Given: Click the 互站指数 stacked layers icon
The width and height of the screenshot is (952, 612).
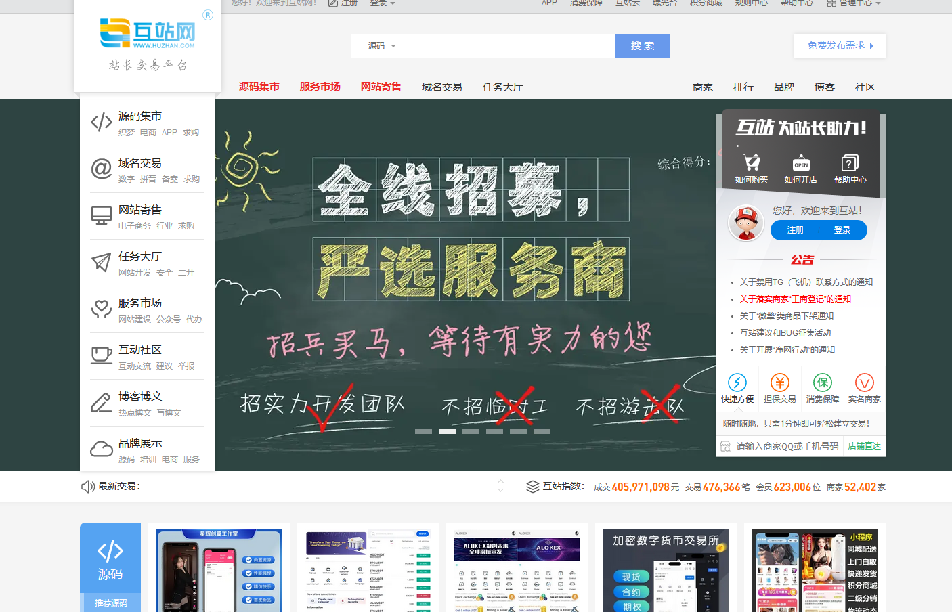Looking at the screenshot, I should tap(533, 487).
